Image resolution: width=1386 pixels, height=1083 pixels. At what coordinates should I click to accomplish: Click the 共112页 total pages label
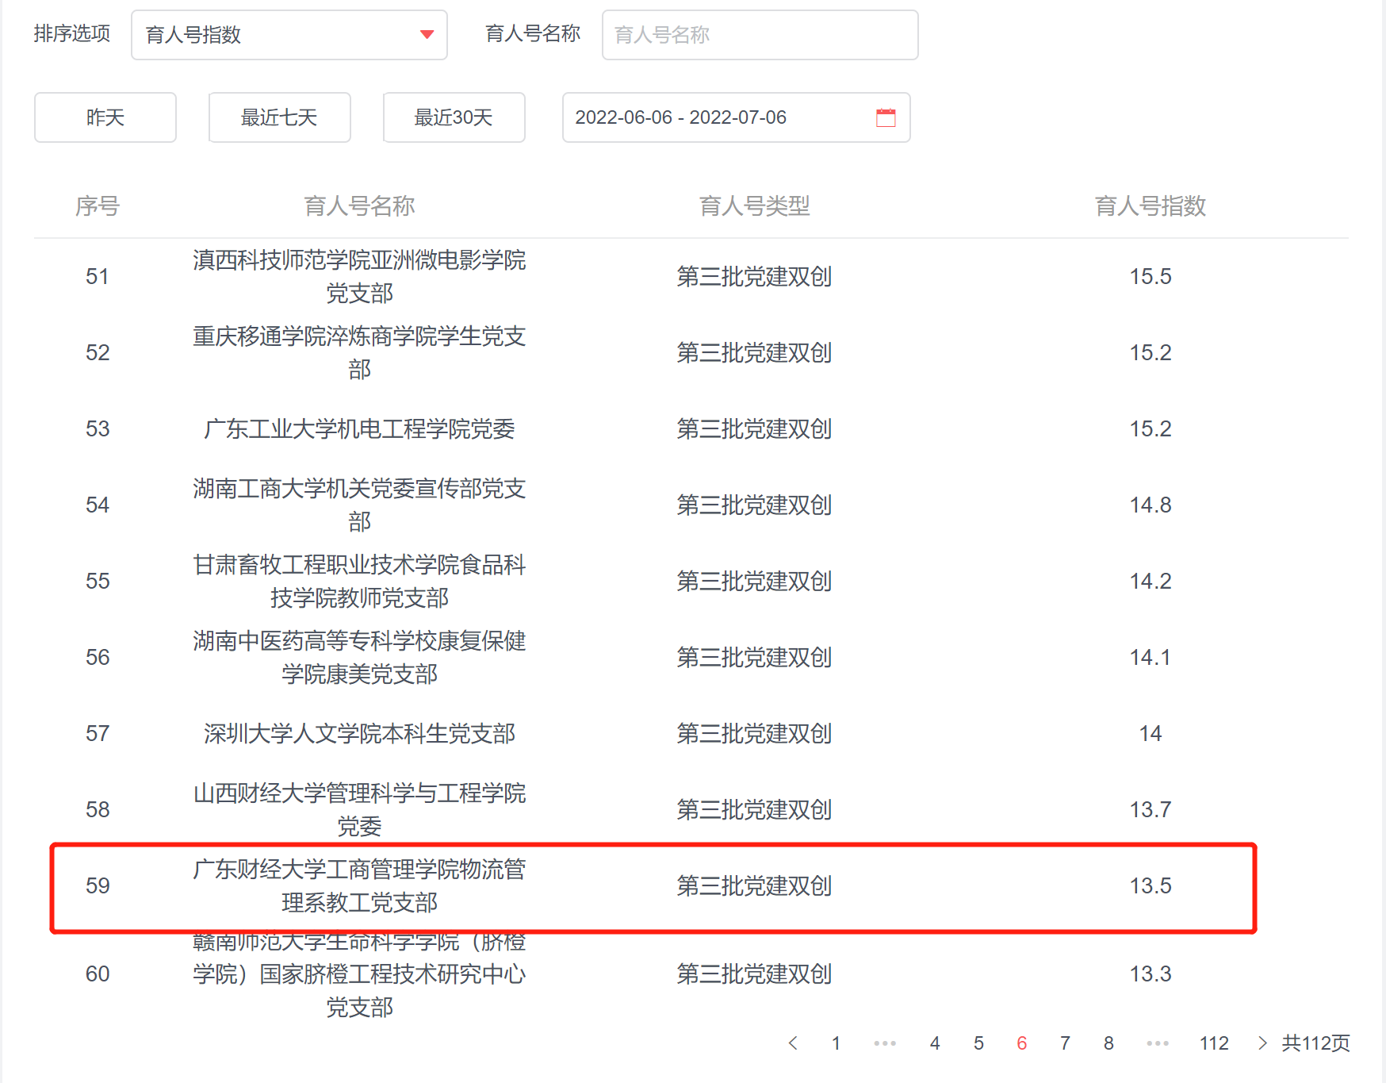(1315, 1043)
